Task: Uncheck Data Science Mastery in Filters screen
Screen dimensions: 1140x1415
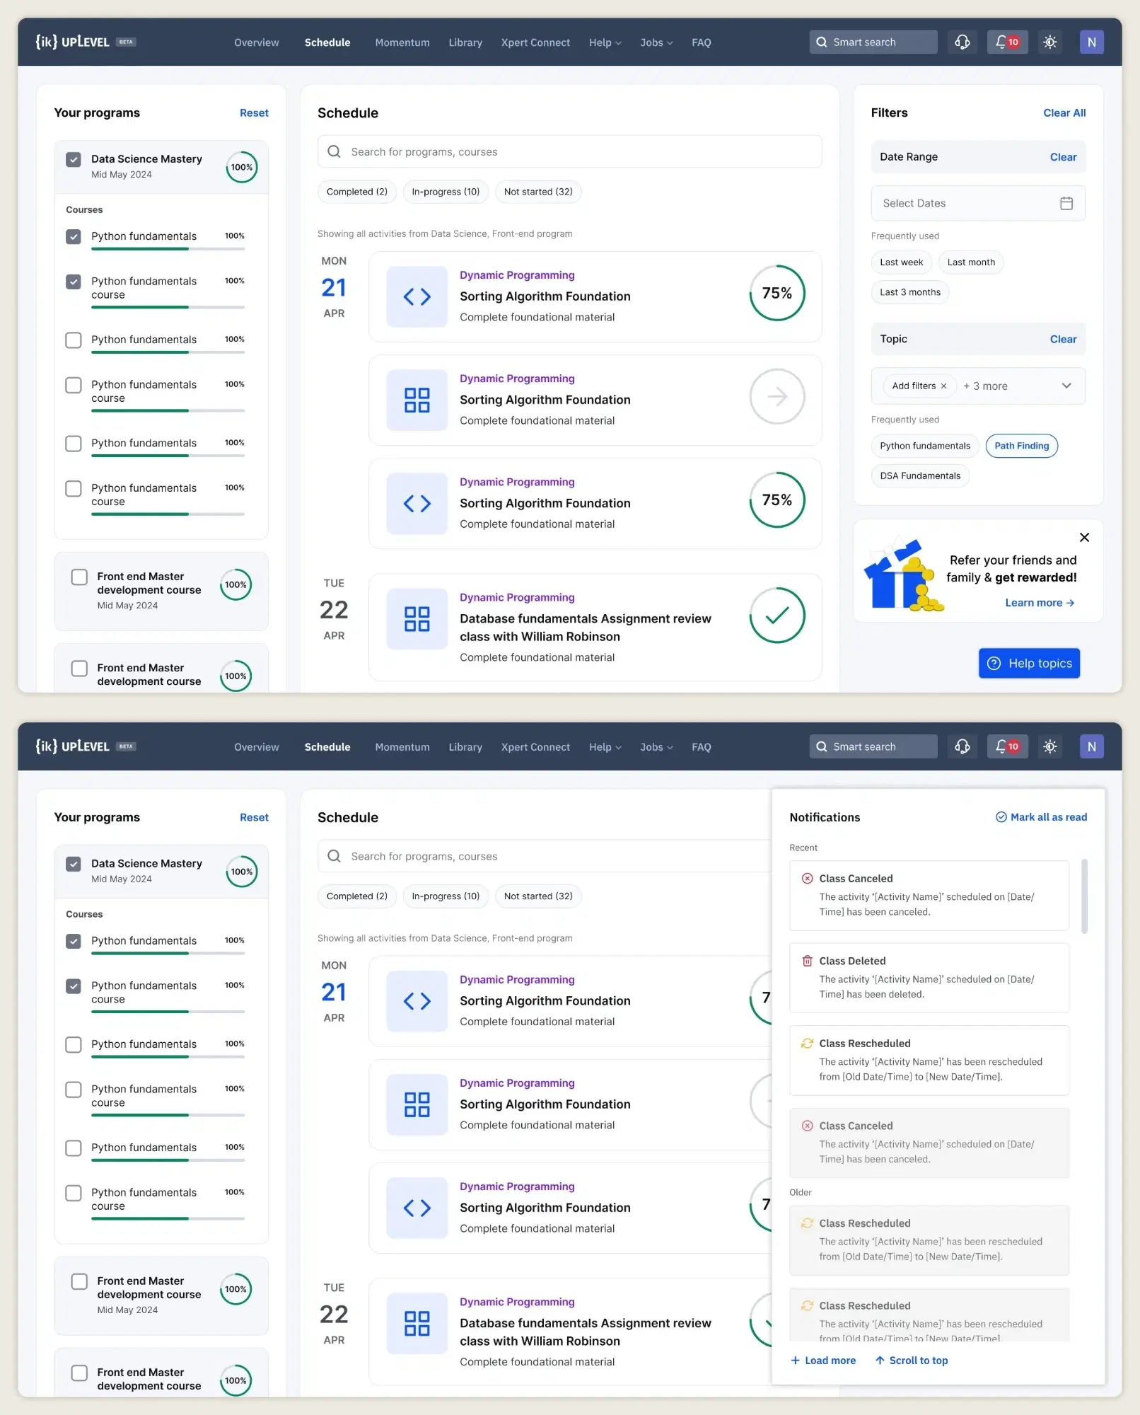Action: (74, 159)
